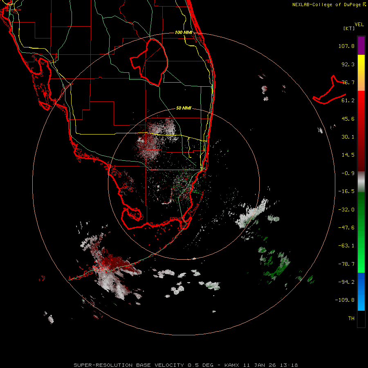Click the 50 NMI range ring label
The width and height of the screenshot is (368, 368).
[184, 108]
